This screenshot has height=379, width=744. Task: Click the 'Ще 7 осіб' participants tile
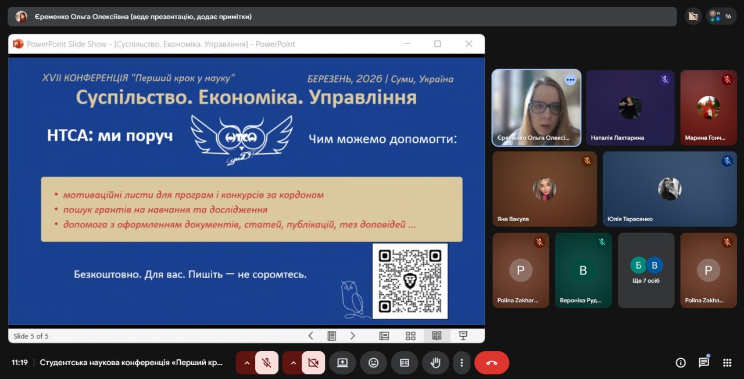646,270
